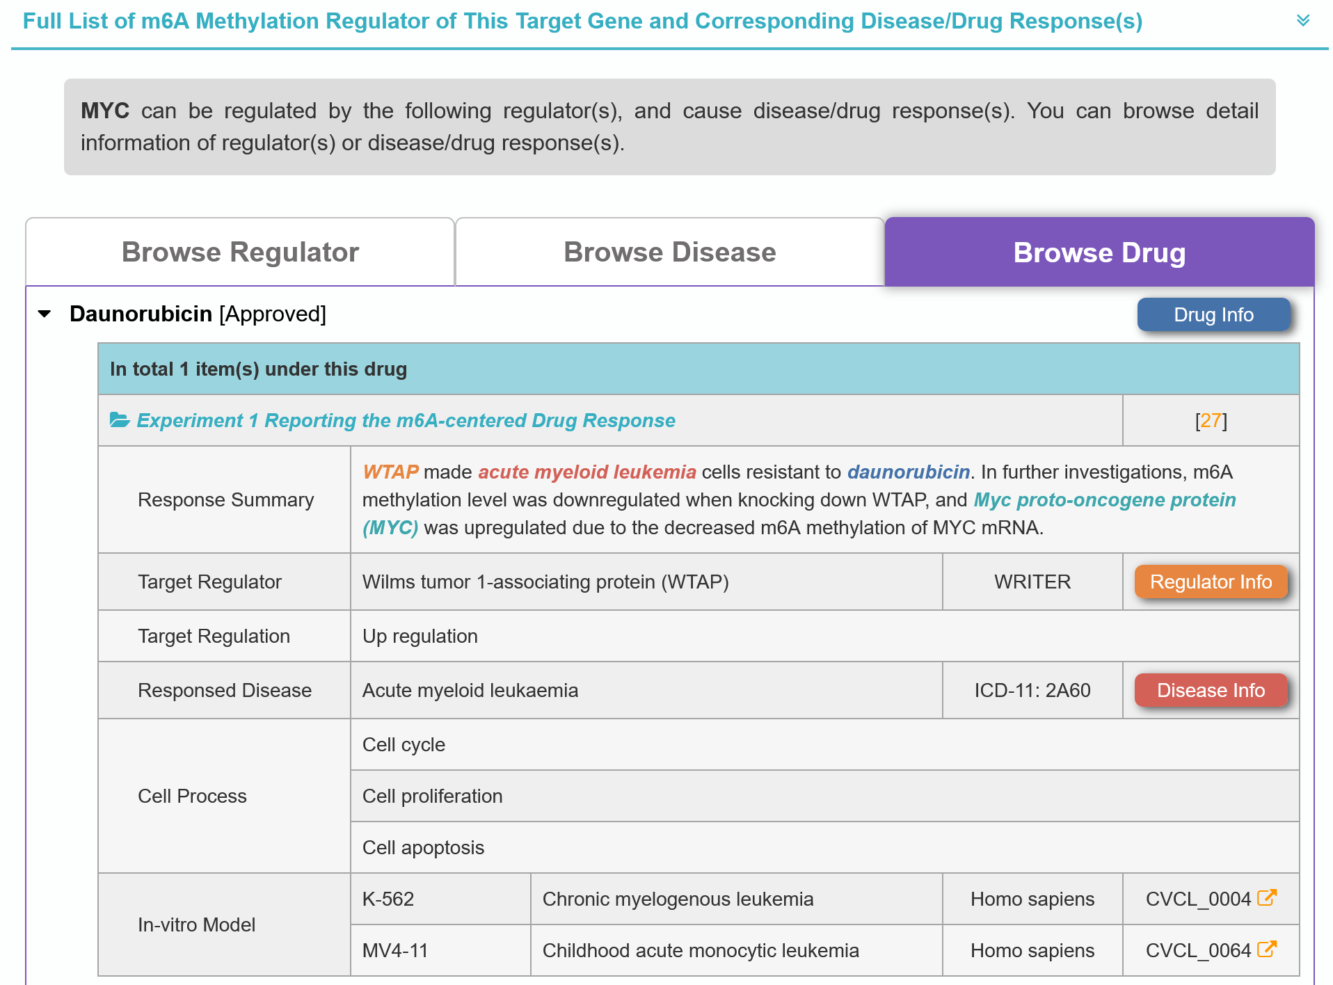Image resolution: width=1333 pixels, height=985 pixels.
Task: Open external link icon next to CVCL_0004
Action: click(x=1267, y=898)
